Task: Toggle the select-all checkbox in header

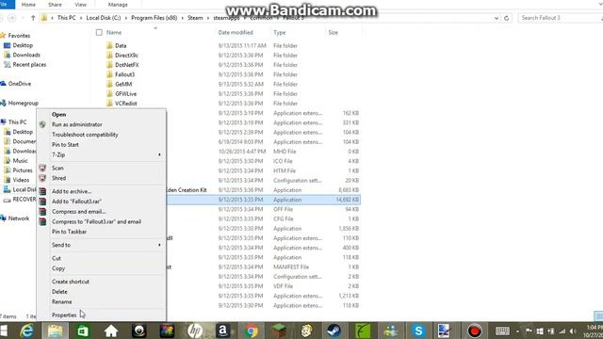Action: pos(99,33)
